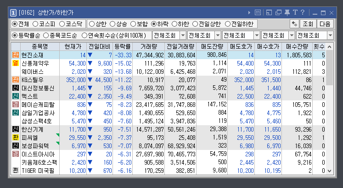
Task: Click the 전일거래량 column header
Action: (180, 46)
